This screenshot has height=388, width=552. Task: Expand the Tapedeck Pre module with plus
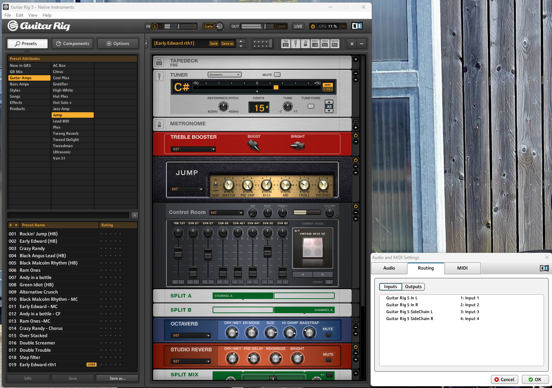click(356, 59)
